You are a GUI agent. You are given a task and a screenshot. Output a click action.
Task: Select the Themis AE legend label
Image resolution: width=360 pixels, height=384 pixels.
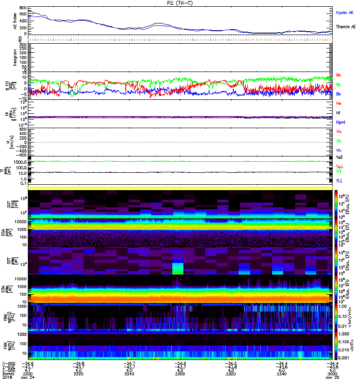click(x=346, y=27)
